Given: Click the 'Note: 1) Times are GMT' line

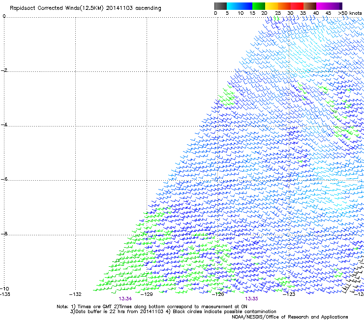Looking at the screenshot, I should [x=152, y=307].
